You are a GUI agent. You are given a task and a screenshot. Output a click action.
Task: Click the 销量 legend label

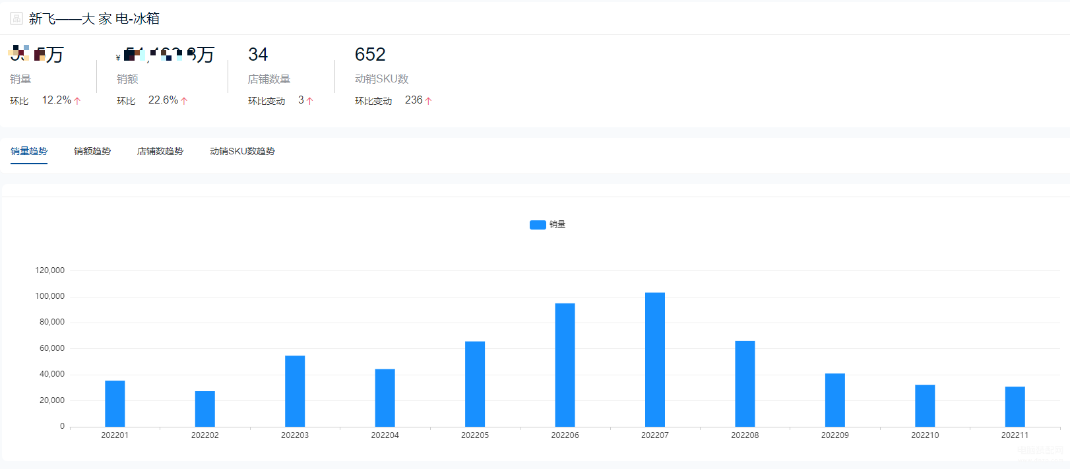click(557, 224)
